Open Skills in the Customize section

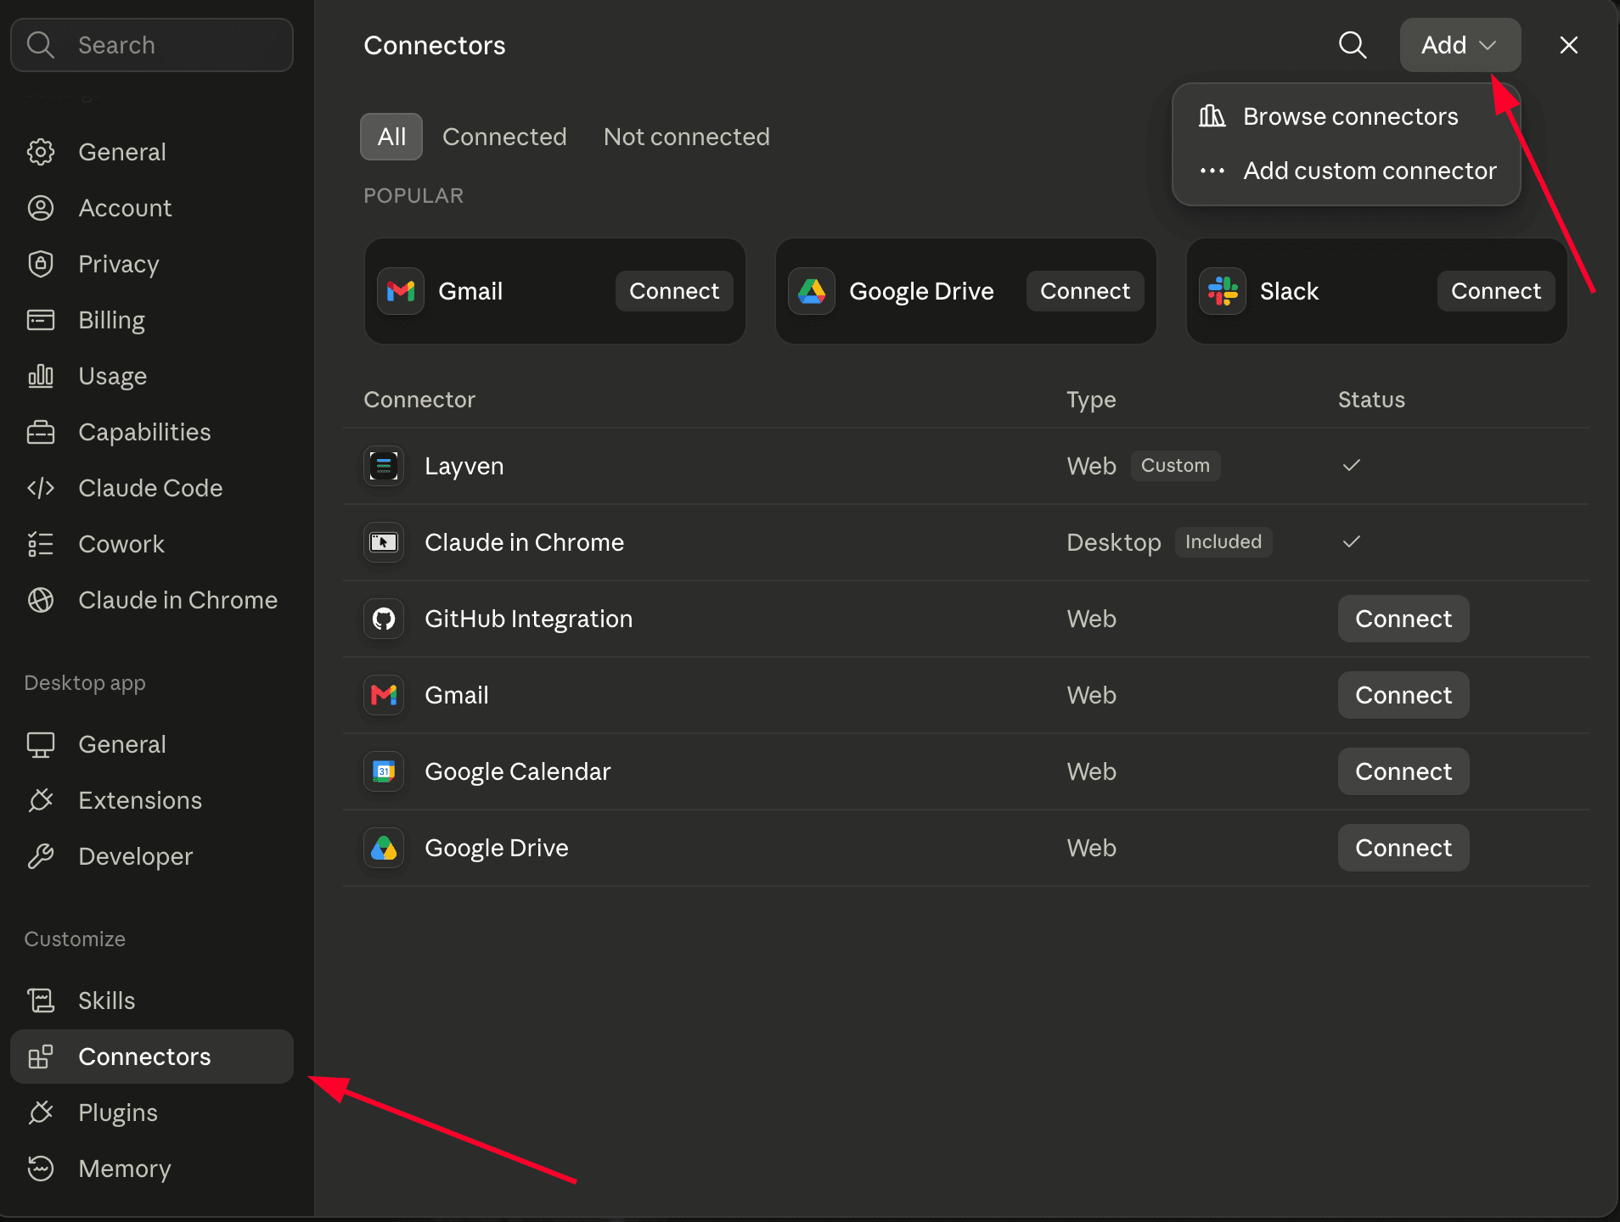click(x=152, y=1001)
